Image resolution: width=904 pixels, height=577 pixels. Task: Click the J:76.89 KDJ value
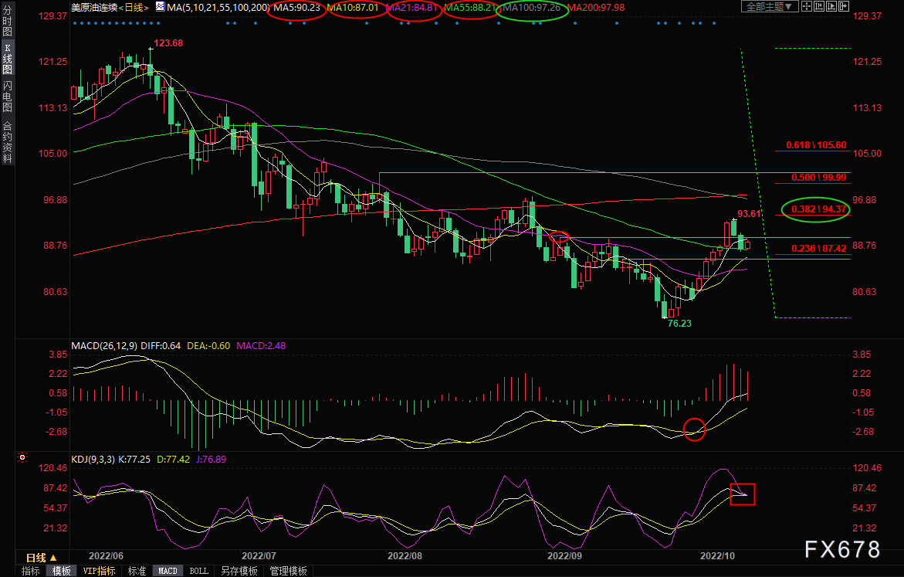pos(211,460)
